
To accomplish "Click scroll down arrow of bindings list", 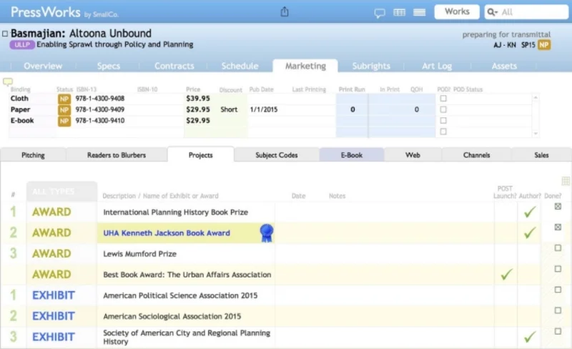I will point(536,134).
